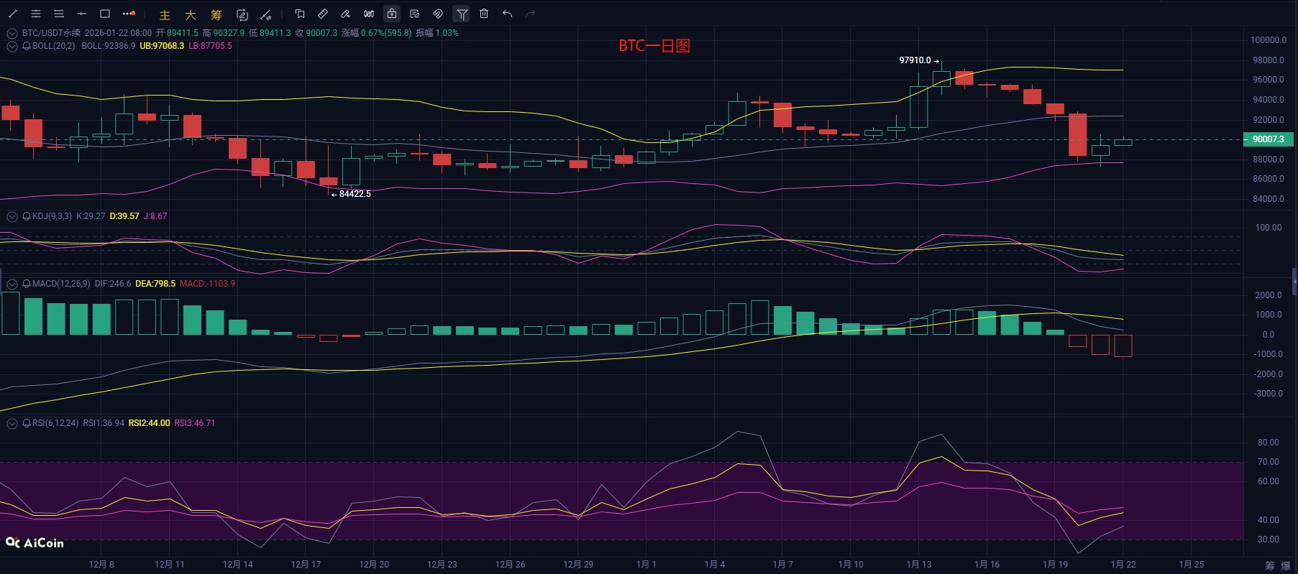Image resolution: width=1298 pixels, height=574 pixels.
Task: Click the trash icon to delete drawings
Action: pyautogui.click(x=484, y=14)
